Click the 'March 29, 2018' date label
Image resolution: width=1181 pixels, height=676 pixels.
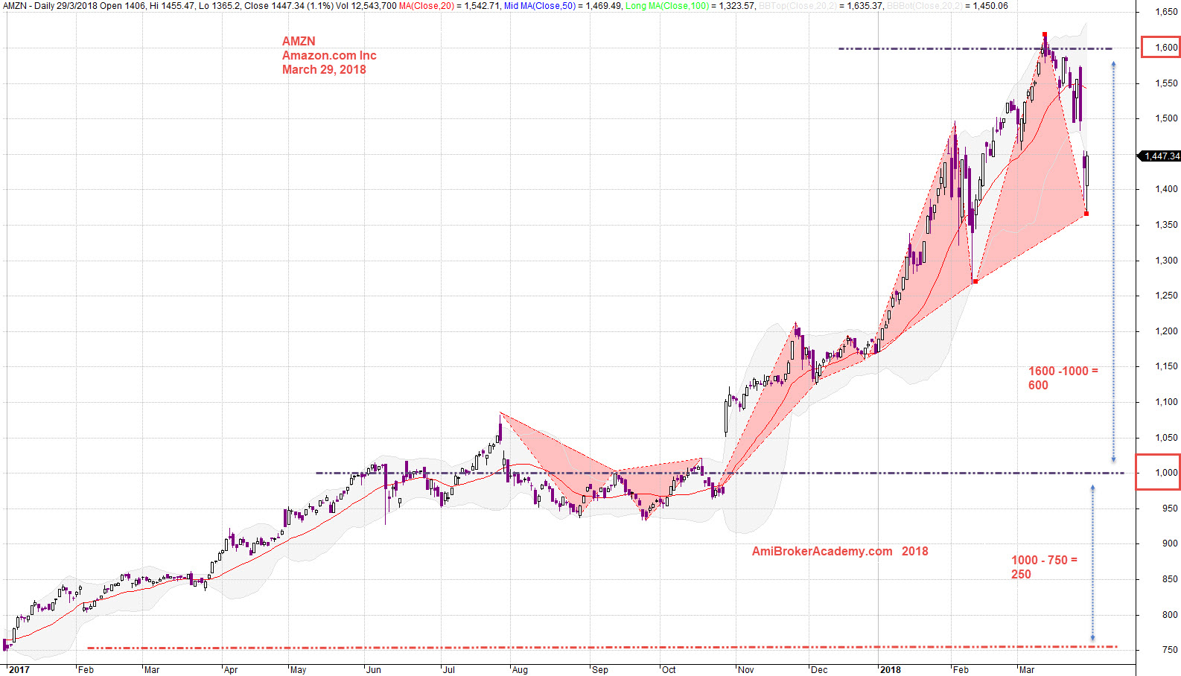(x=324, y=70)
